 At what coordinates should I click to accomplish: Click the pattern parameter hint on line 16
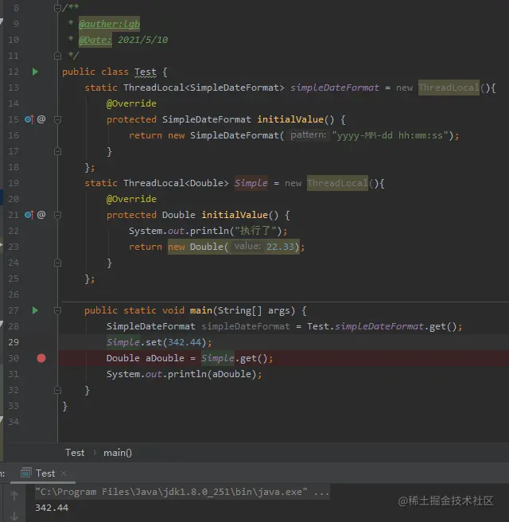point(309,134)
